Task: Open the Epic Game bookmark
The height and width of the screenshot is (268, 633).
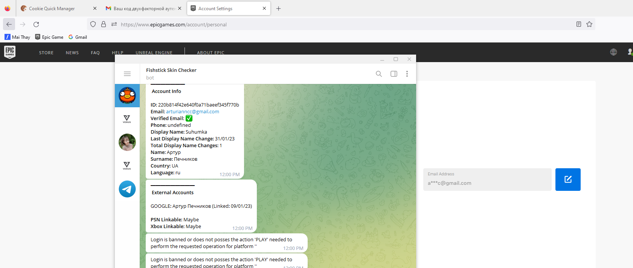Action: [x=49, y=37]
